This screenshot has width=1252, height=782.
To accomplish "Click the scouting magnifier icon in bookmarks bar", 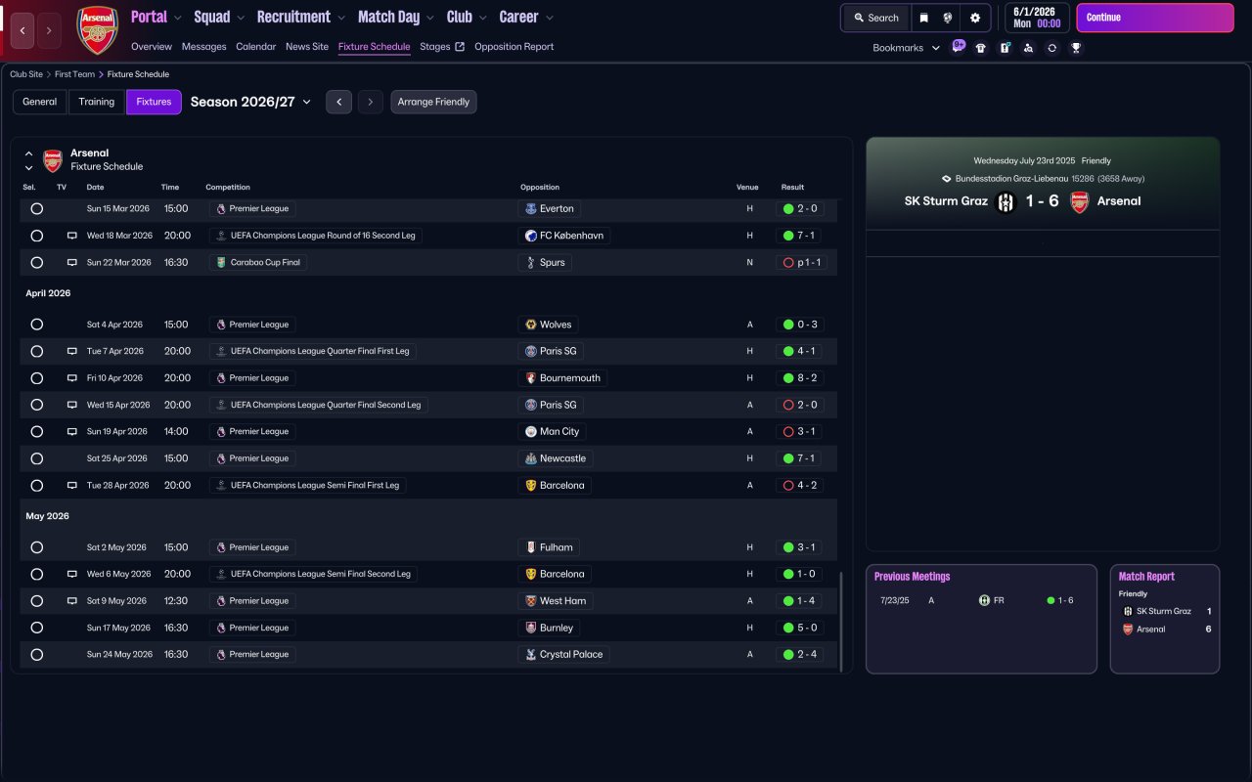I will click(1028, 48).
